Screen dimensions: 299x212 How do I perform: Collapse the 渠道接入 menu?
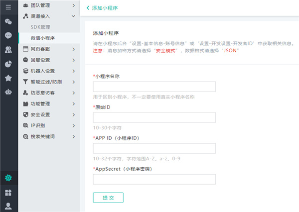[x=48, y=16]
